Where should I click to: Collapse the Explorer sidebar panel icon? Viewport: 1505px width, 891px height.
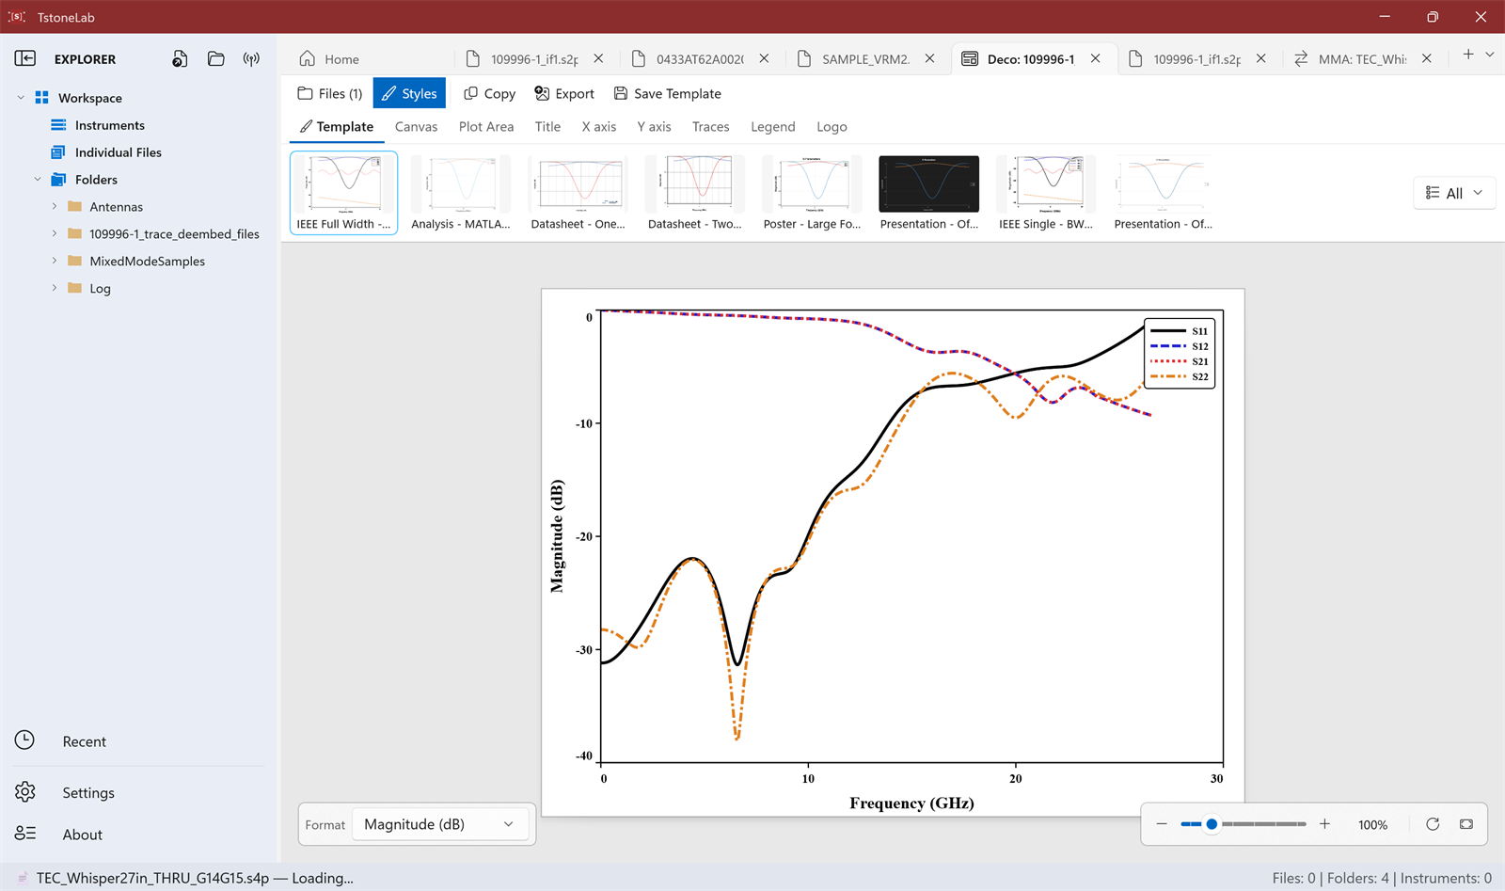[x=25, y=58]
